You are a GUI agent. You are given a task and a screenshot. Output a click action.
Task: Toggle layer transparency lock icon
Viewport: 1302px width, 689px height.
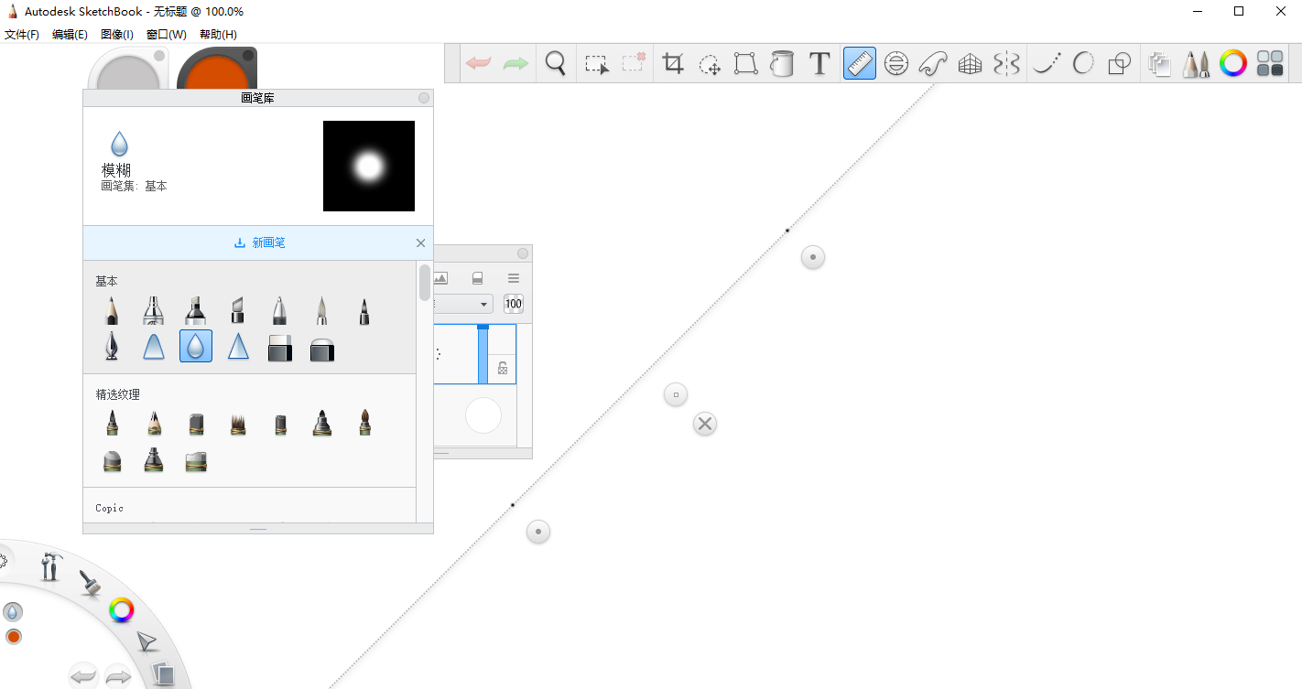tap(502, 369)
